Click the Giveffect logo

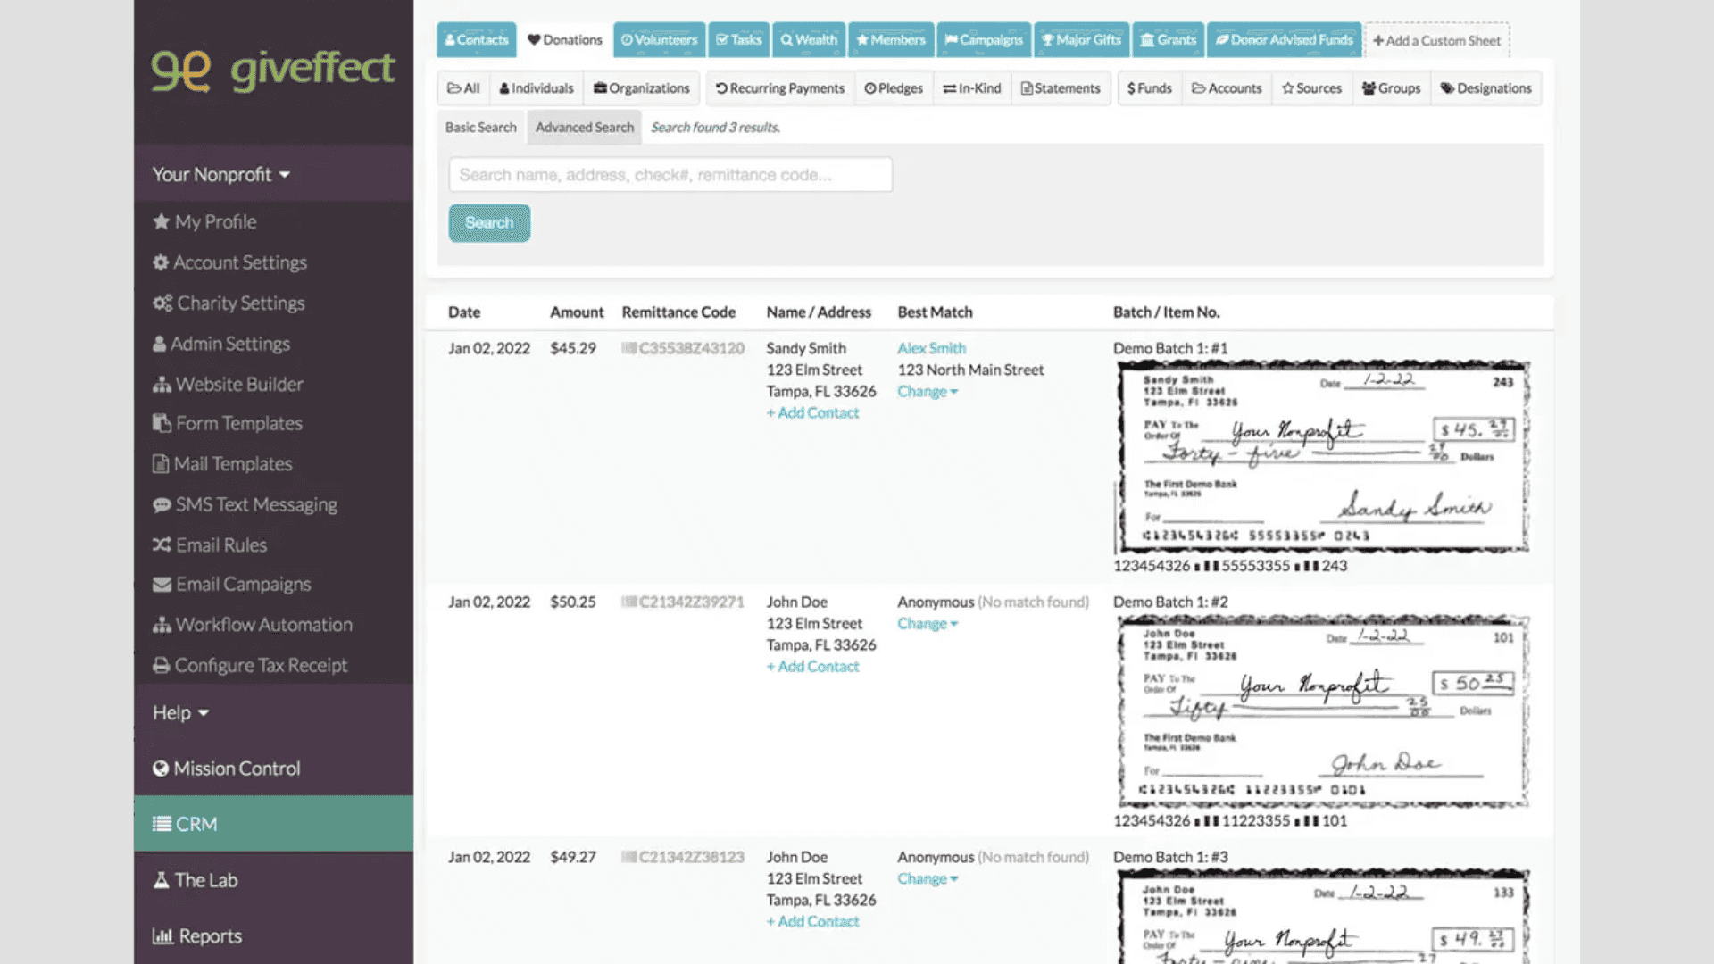pos(272,70)
